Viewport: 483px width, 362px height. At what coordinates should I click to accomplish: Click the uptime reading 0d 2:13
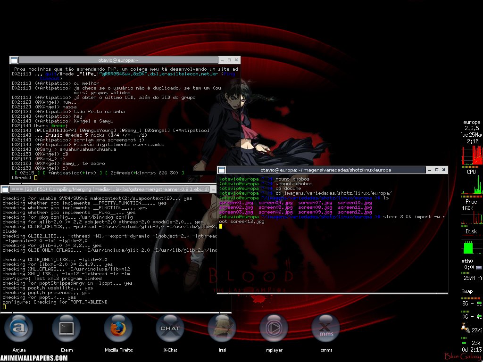pos(472,350)
